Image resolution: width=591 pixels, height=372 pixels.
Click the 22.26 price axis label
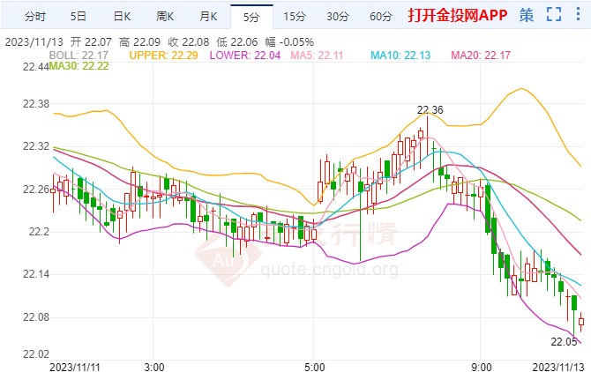36,190
